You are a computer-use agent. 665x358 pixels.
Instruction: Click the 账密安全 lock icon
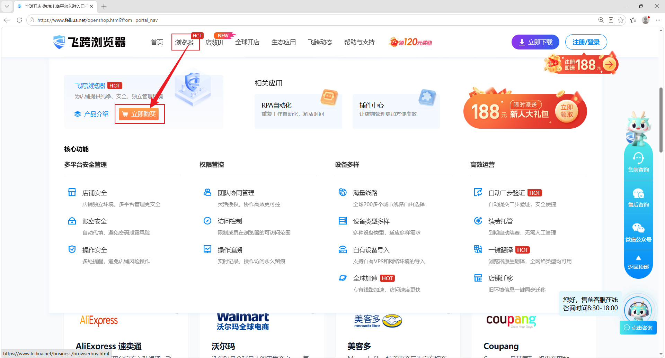coord(72,221)
